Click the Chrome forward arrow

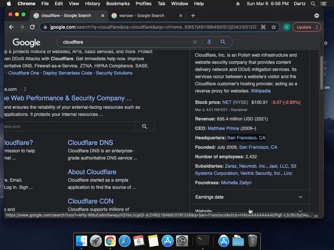22,27
